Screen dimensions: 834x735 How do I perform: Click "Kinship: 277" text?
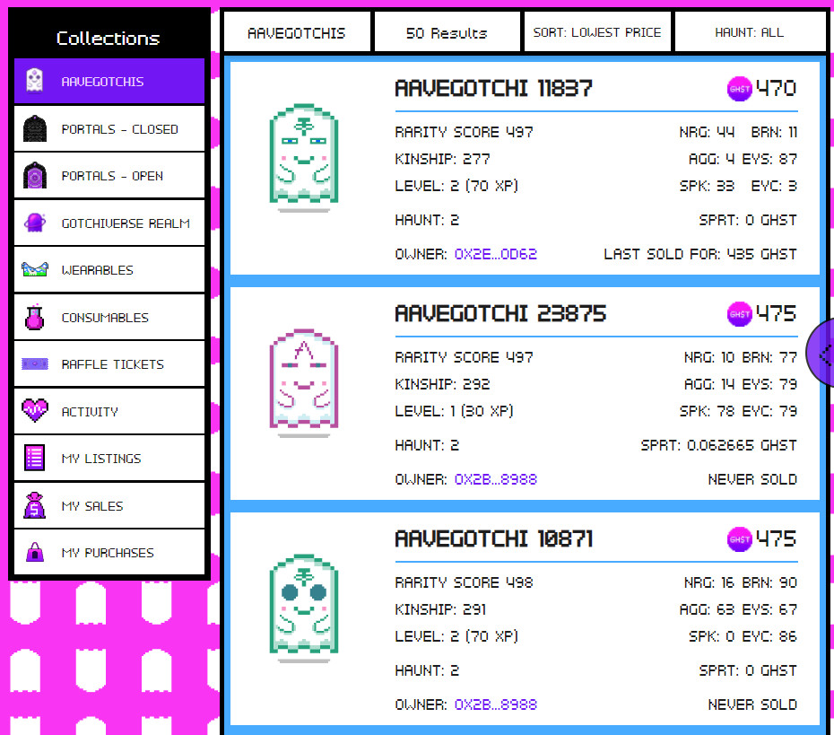pyautogui.click(x=442, y=159)
